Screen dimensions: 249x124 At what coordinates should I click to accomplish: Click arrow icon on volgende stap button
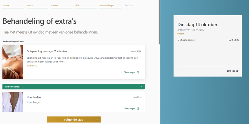(x=98, y=119)
